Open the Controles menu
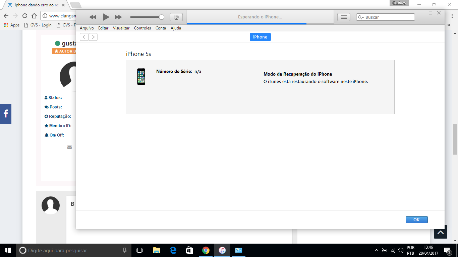Image resolution: width=458 pixels, height=257 pixels. point(142,28)
